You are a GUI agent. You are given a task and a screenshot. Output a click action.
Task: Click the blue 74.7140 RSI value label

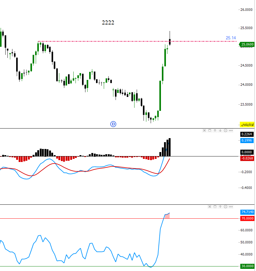point(247,212)
